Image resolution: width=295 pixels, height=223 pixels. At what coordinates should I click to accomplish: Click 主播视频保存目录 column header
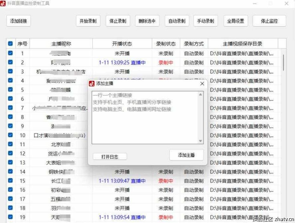coord(243,44)
